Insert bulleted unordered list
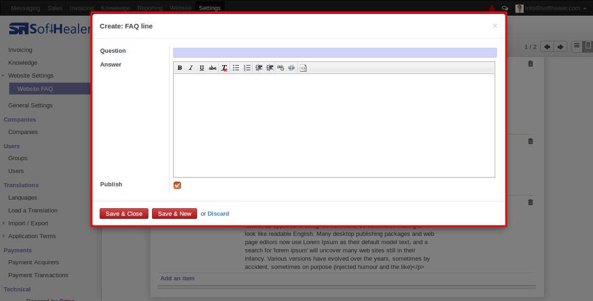This screenshot has width=593, height=301. (x=236, y=68)
